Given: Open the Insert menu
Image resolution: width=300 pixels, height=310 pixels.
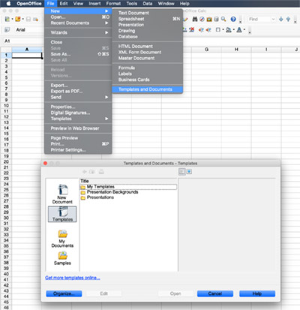Looking at the screenshot, I should [x=94, y=4].
